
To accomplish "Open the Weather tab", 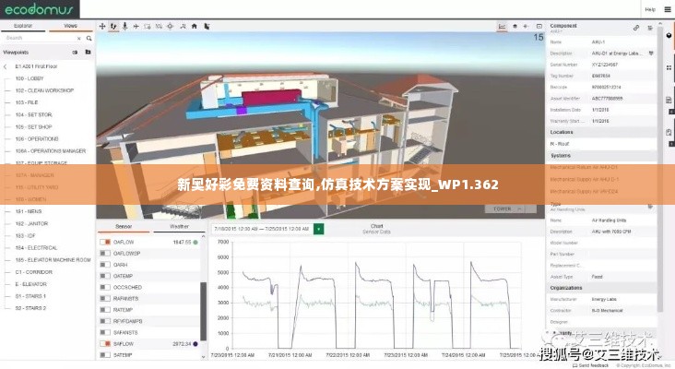I will coord(179,227).
